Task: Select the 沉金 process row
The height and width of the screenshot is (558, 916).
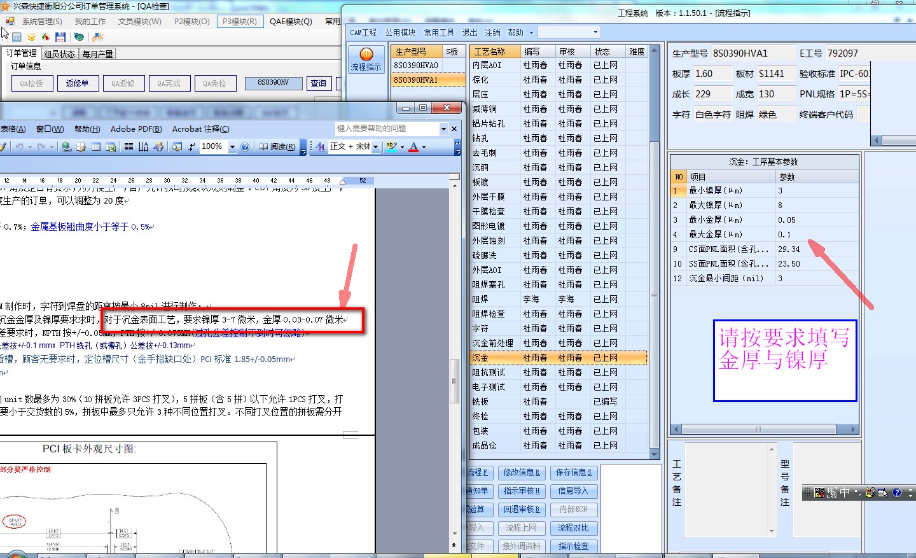Action: (558, 358)
